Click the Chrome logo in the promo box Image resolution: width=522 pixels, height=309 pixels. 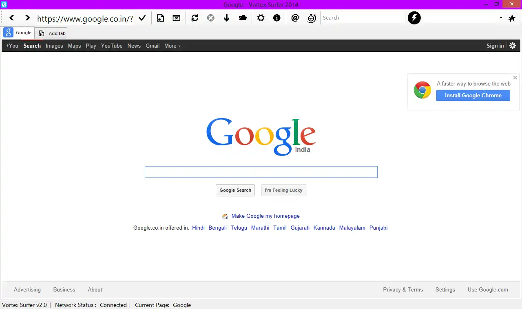[x=422, y=90]
